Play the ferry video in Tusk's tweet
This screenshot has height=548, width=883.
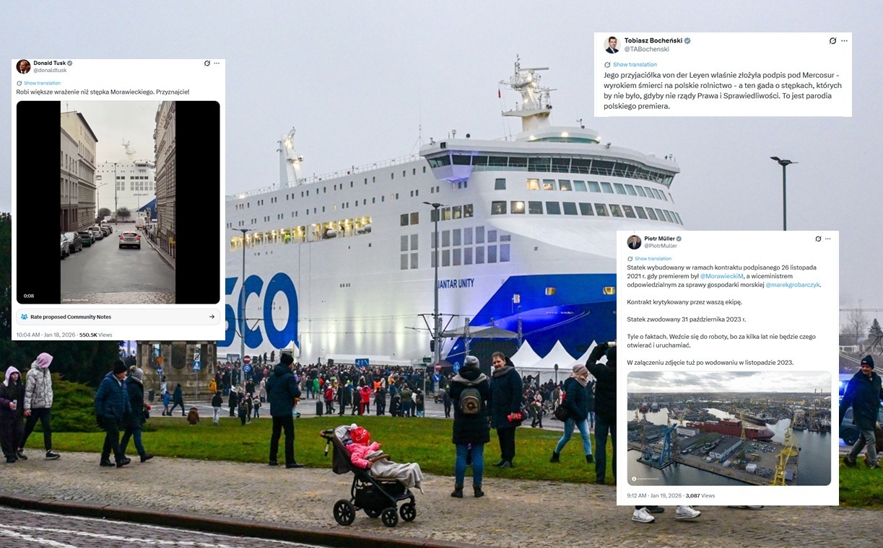click(x=118, y=202)
